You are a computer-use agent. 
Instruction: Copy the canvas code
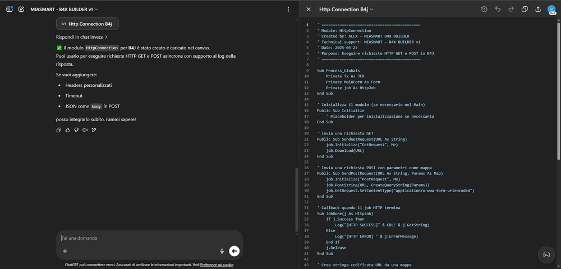click(525, 10)
